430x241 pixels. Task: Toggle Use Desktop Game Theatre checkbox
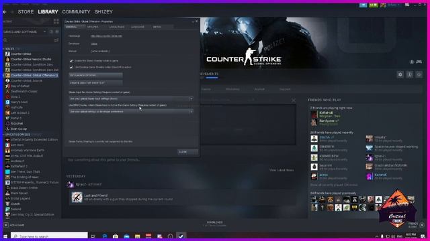(71, 67)
